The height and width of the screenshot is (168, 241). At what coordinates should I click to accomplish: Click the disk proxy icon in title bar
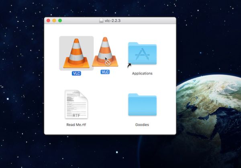click(101, 20)
